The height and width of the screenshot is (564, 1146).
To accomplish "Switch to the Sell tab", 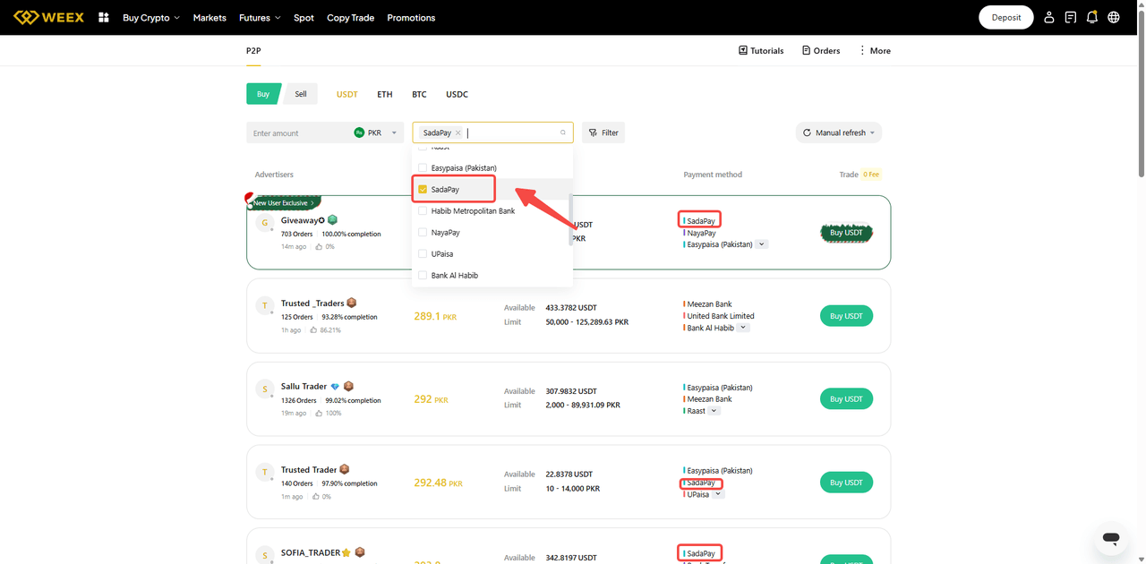I will 301,94.
